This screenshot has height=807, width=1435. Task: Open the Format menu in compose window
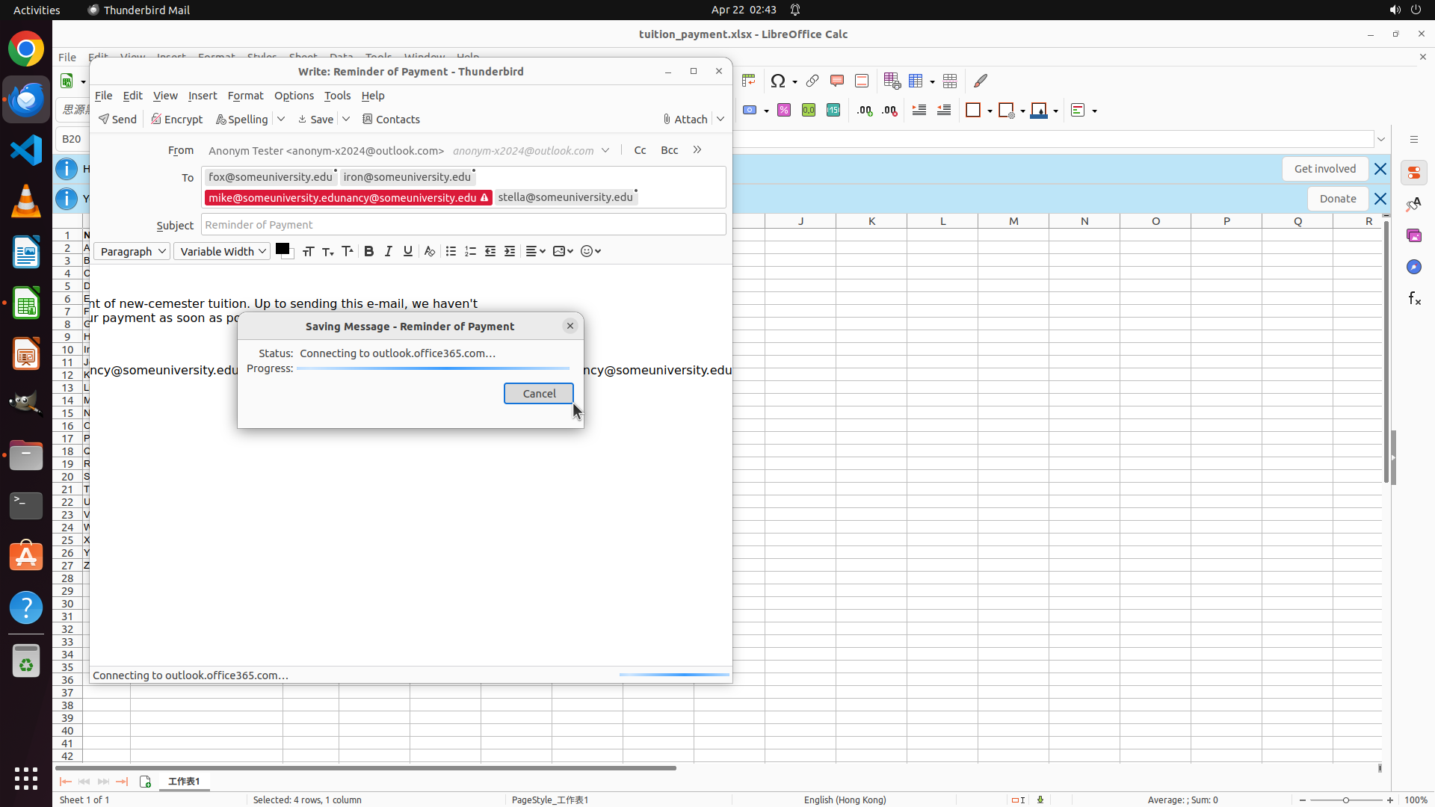[x=245, y=96]
